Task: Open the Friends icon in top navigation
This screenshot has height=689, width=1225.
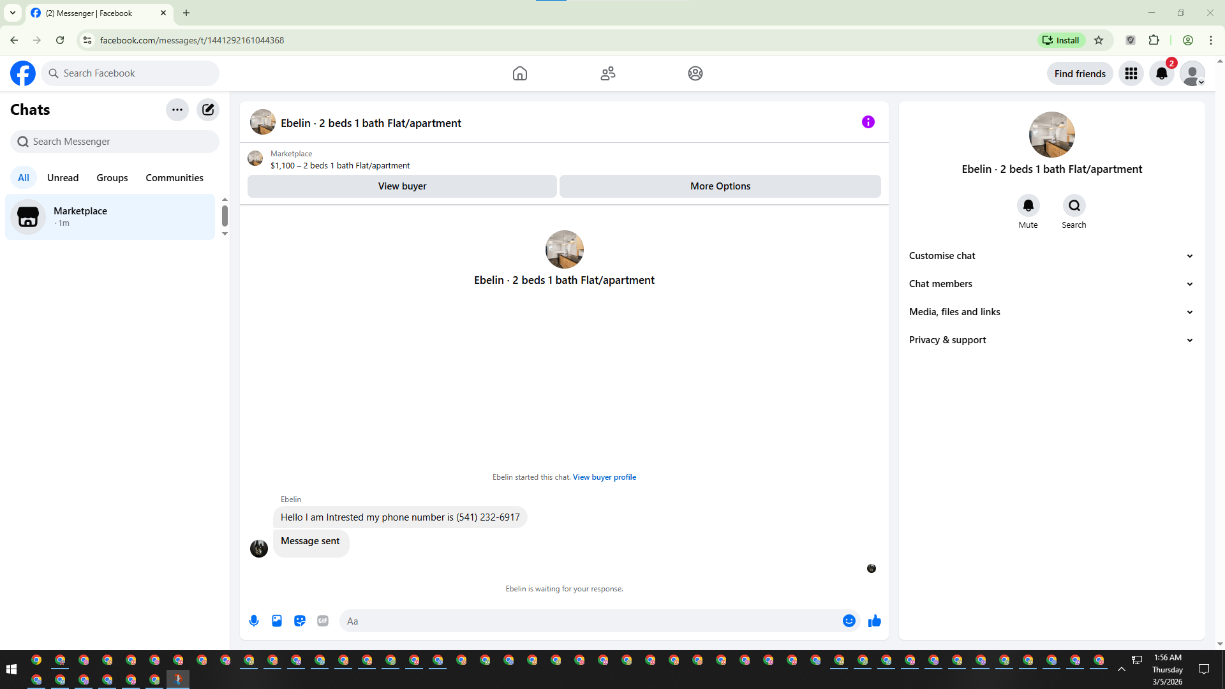Action: click(608, 73)
